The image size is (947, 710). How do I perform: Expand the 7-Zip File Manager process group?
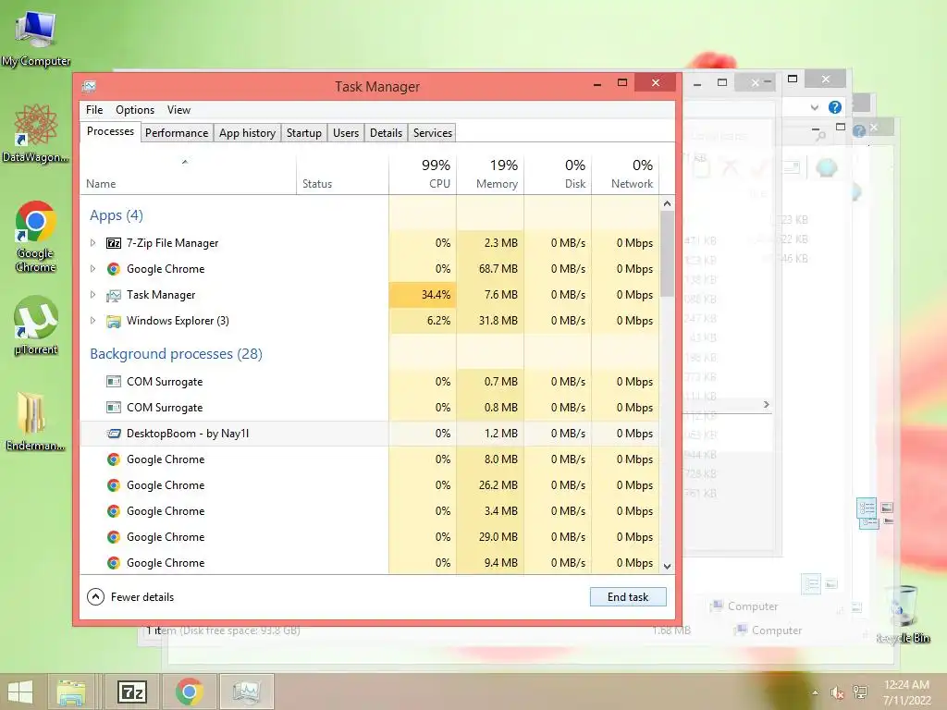click(x=92, y=243)
